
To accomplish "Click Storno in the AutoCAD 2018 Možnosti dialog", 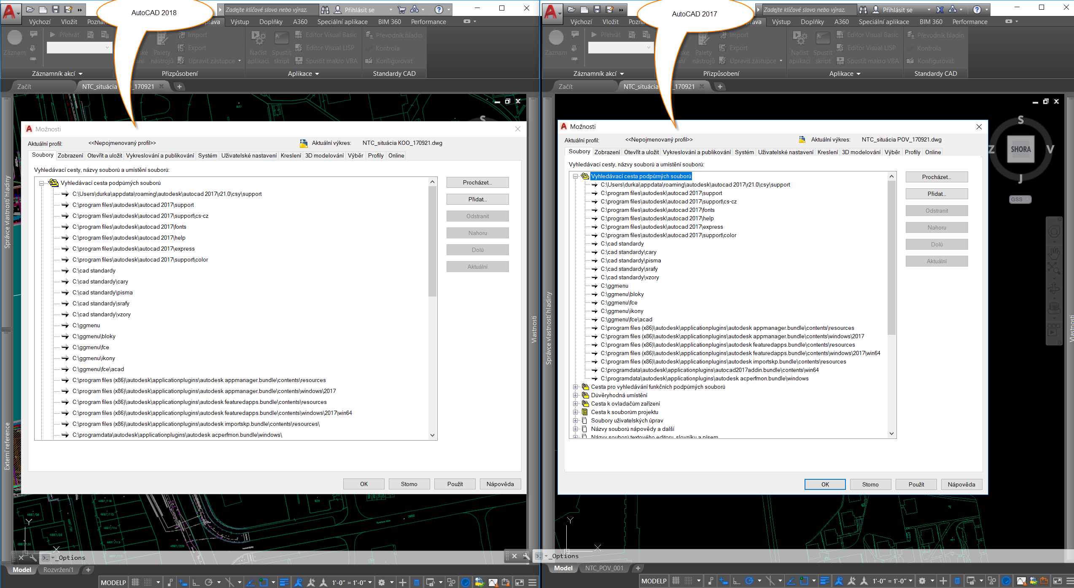I will (x=409, y=484).
